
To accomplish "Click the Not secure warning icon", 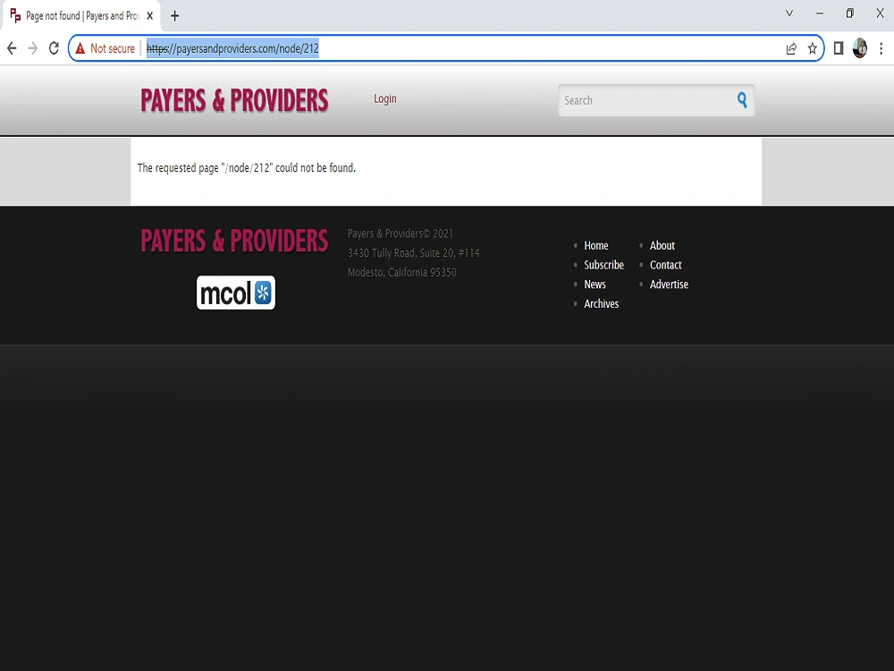I will click(80, 48).
